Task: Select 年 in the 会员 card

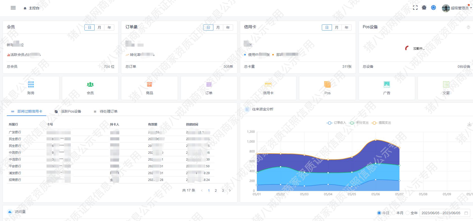Action: (109, 27)
